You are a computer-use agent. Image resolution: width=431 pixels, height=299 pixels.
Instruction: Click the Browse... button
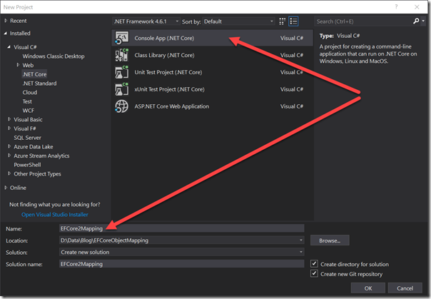click(x=330, y=240)
